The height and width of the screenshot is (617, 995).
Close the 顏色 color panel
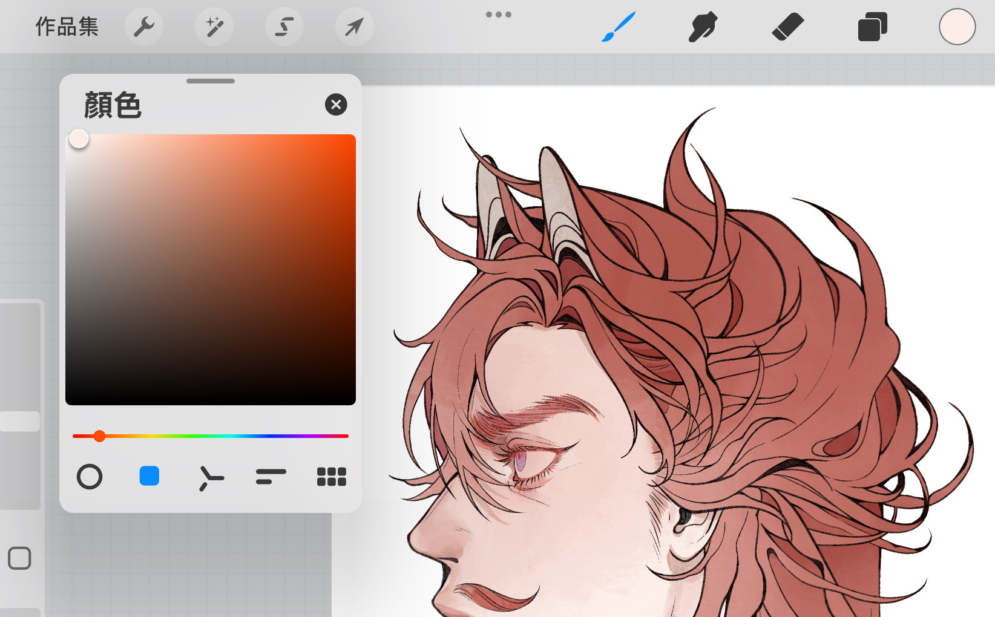click(336, 105)
